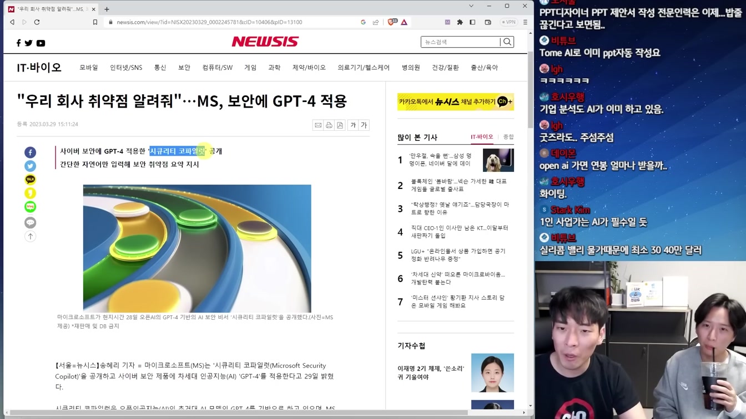Click the article main image
The image size is (746, 419).
coord(197,248)
